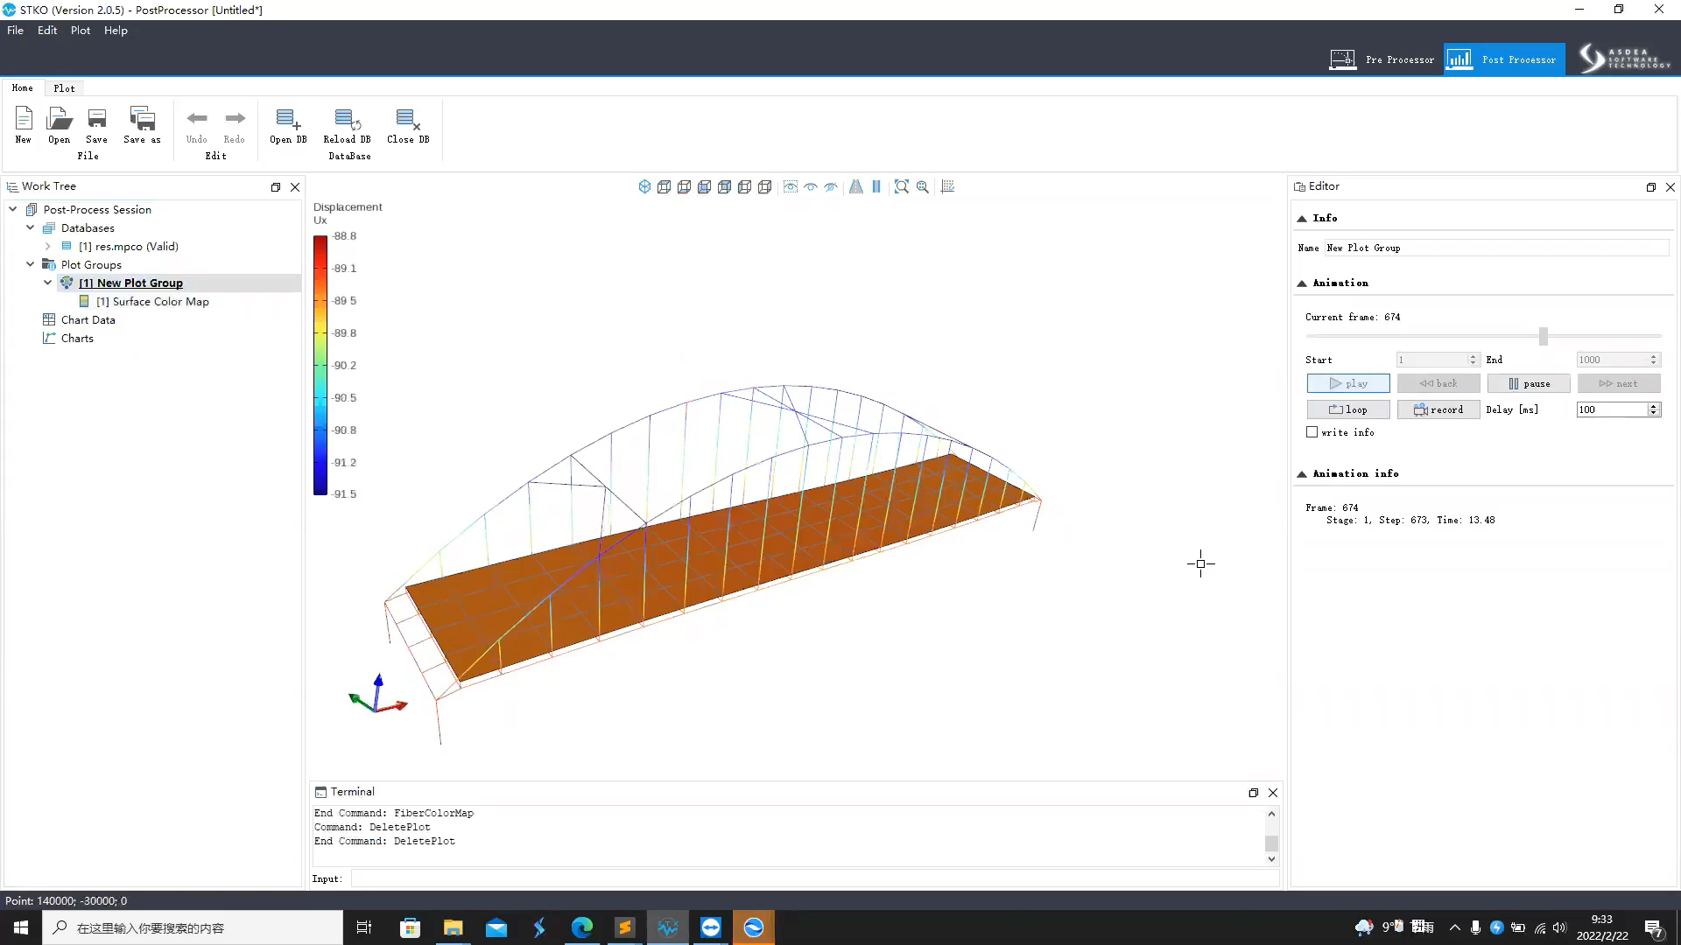1681x945 pixels.
Task: Expand the Plot Groups tree node
Action: coord(29,264)
